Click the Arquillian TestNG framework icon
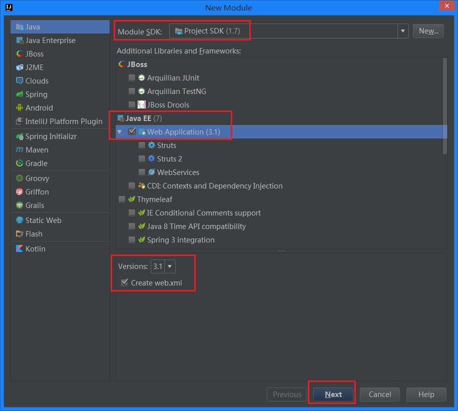Image resolution: width=458 pixels, height=411 pixels. (x=141, y=91)
